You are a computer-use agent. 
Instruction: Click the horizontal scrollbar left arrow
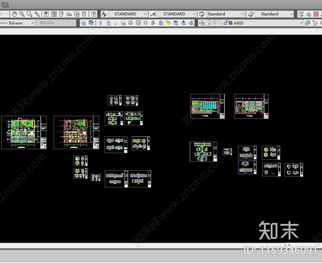(289, 245)
